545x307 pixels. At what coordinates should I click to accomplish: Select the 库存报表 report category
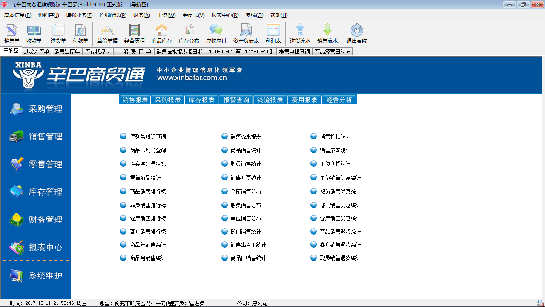tap(202, 100)
